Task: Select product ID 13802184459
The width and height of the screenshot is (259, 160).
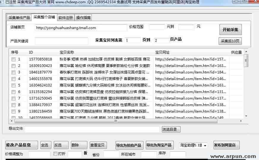Action: click(x=40, y=111)
